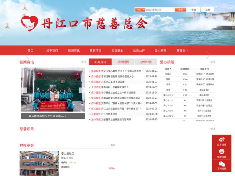
Task: Go to 首页 in the navigation bar
Action: [x=30, y=51]
